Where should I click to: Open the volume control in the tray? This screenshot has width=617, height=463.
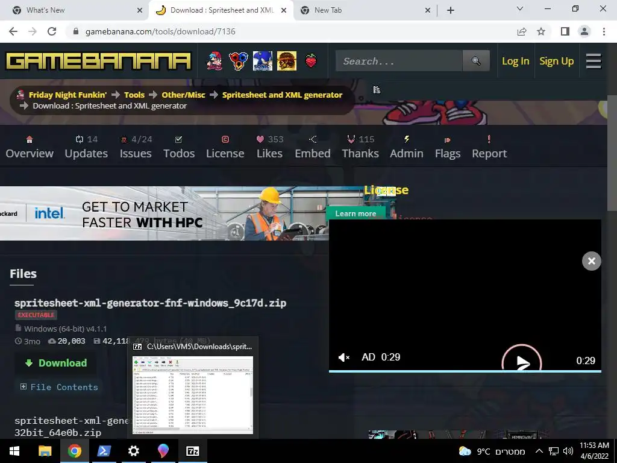tap(568, 451)
